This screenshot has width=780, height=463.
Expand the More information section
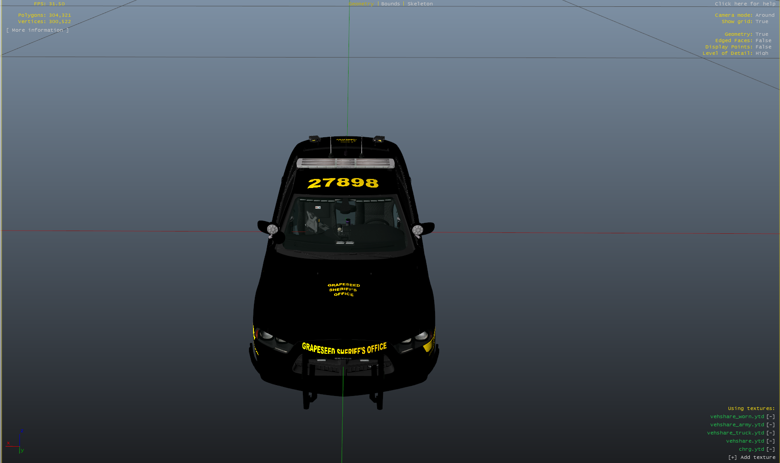click(x=38, y=30)
